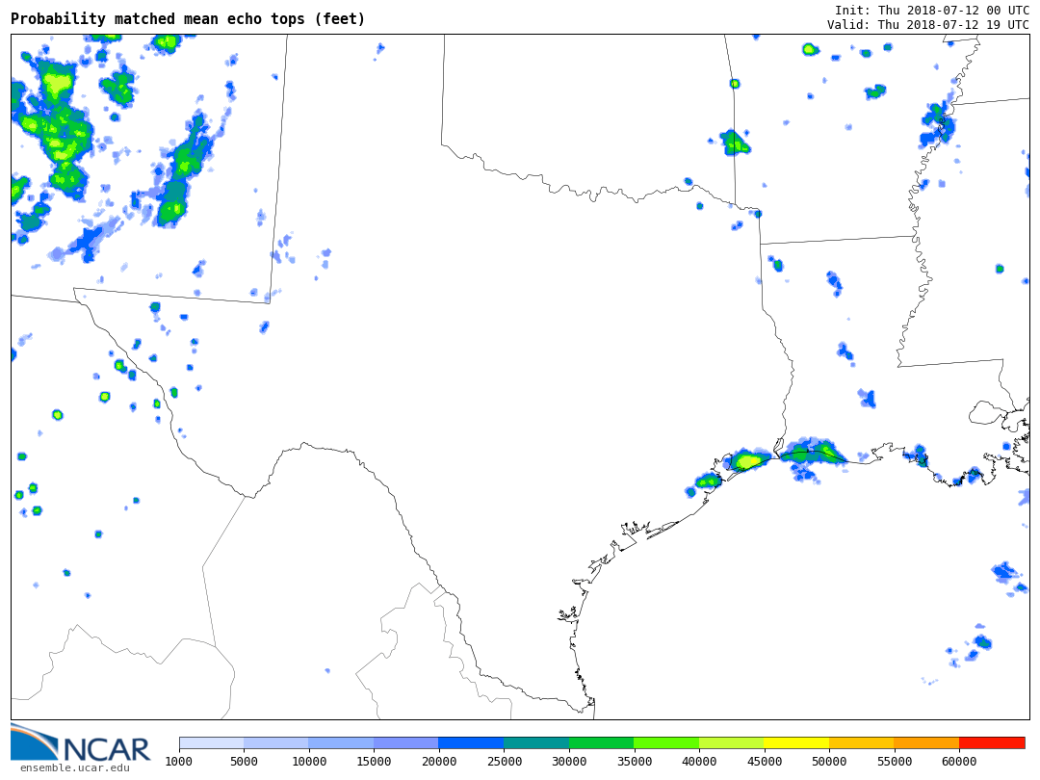Click the orange swatch between 55000 and 60000
This screenshot has width=1040, height=780.
(926, 742)
